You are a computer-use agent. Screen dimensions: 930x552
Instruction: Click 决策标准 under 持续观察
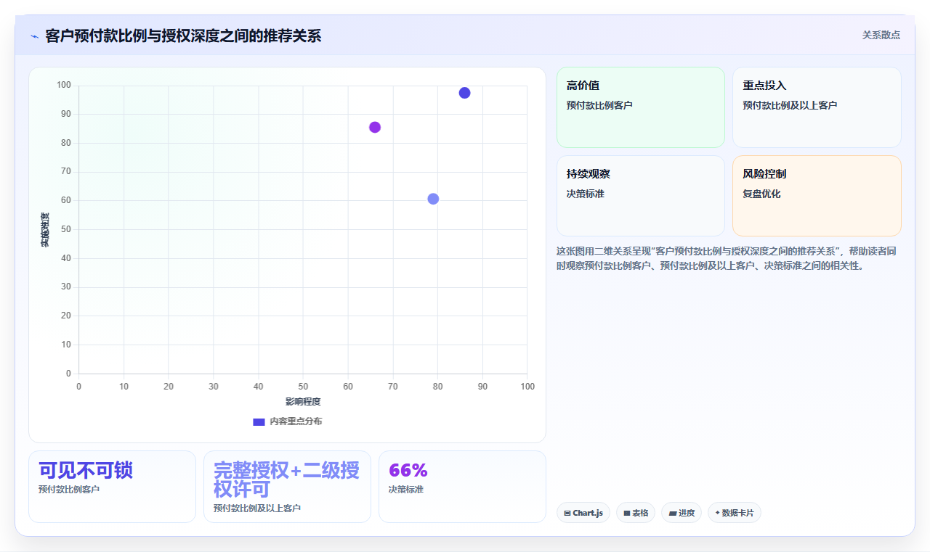tap(586, 194)
